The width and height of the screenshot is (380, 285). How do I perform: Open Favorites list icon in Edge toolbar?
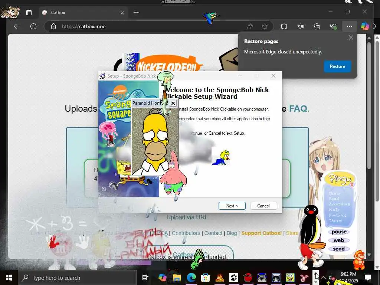[x=301, y=26]
